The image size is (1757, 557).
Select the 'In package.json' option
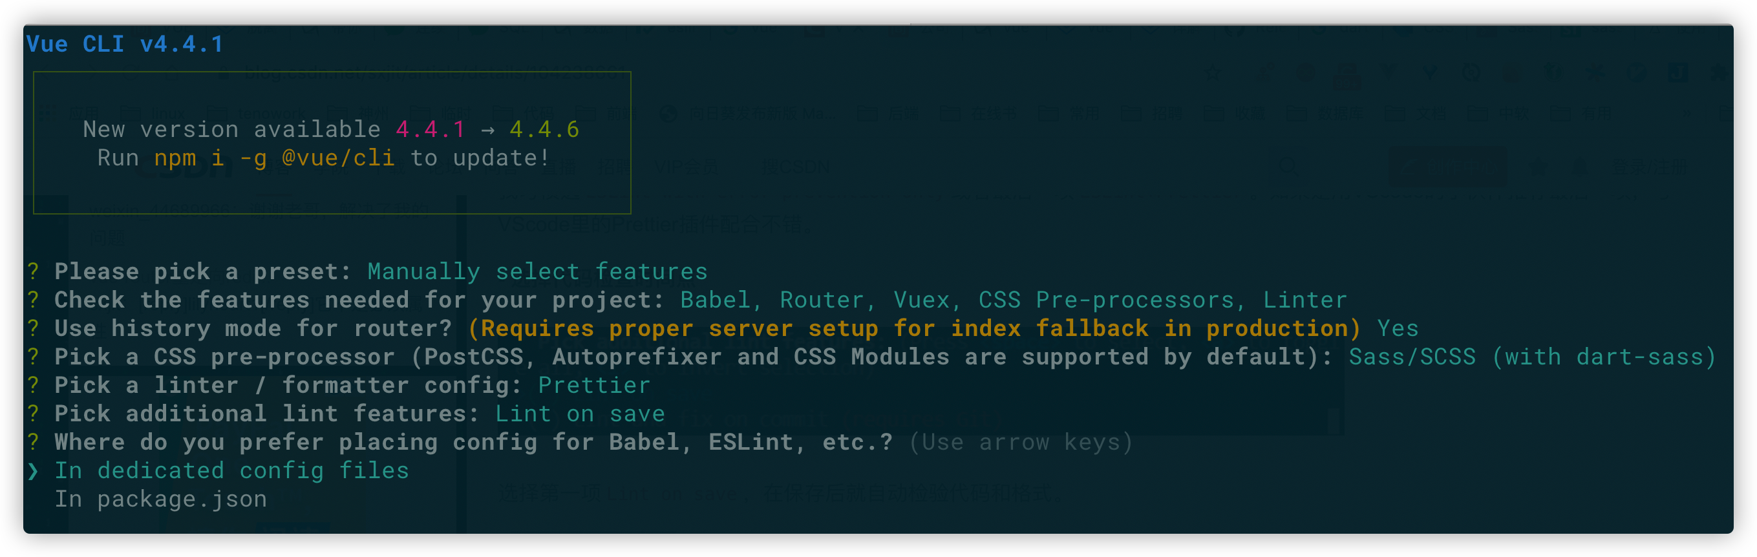(161, 499)
